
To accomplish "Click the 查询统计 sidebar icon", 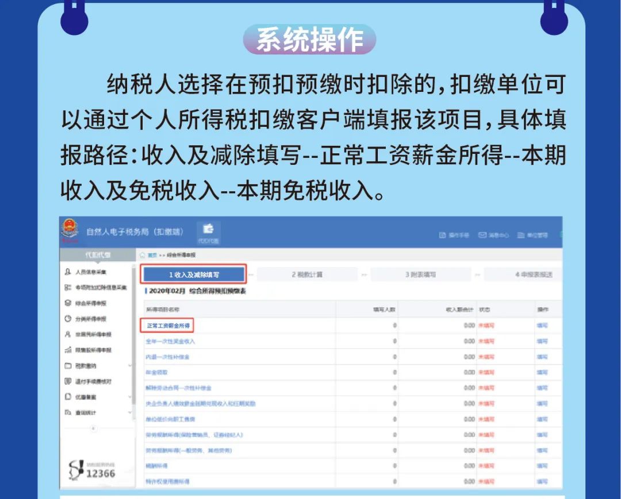I will pos(68,412).
